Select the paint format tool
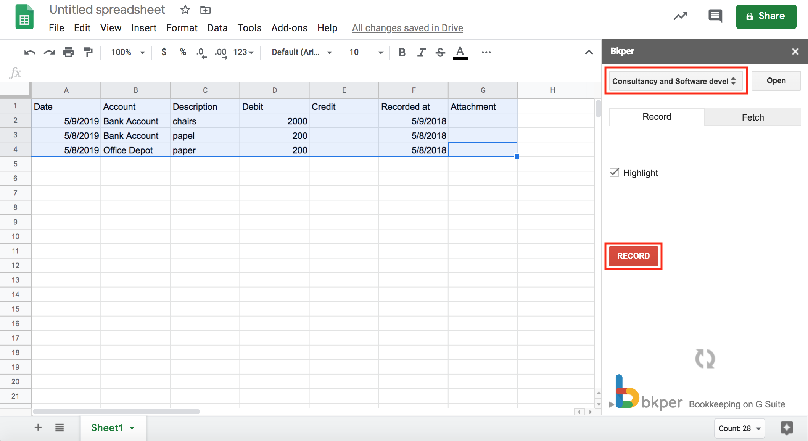The image size is (808, 441). pyautogui.click(x=88, y=52)
